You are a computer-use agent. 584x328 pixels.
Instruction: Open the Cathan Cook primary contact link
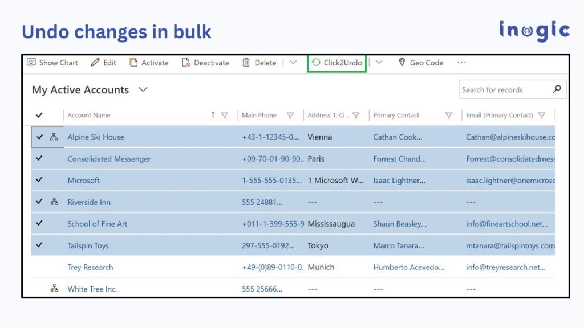[398, 137]
